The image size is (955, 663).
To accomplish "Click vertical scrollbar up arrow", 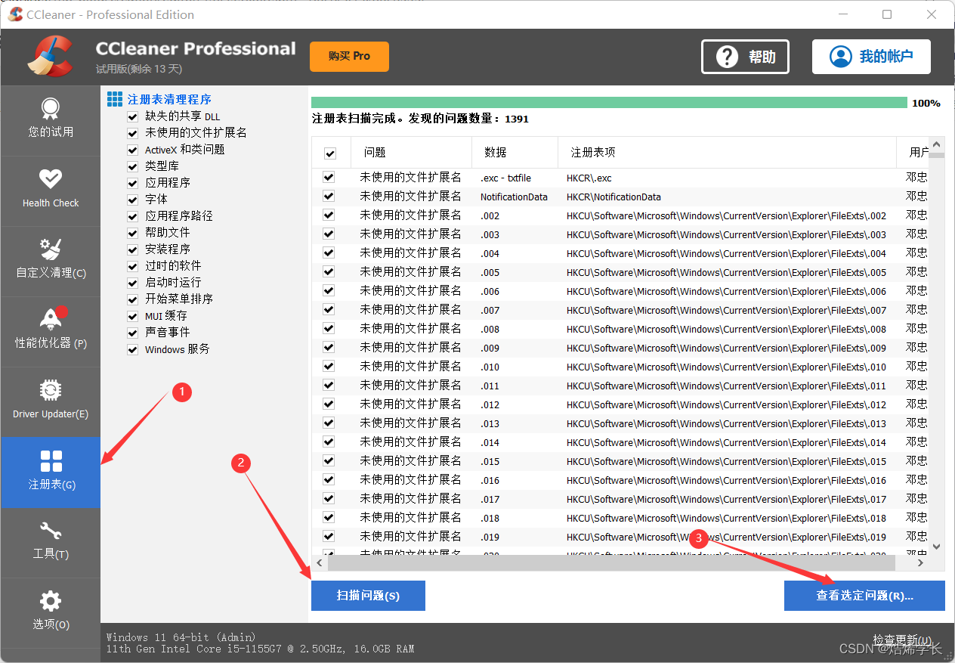I will point(937,144).
